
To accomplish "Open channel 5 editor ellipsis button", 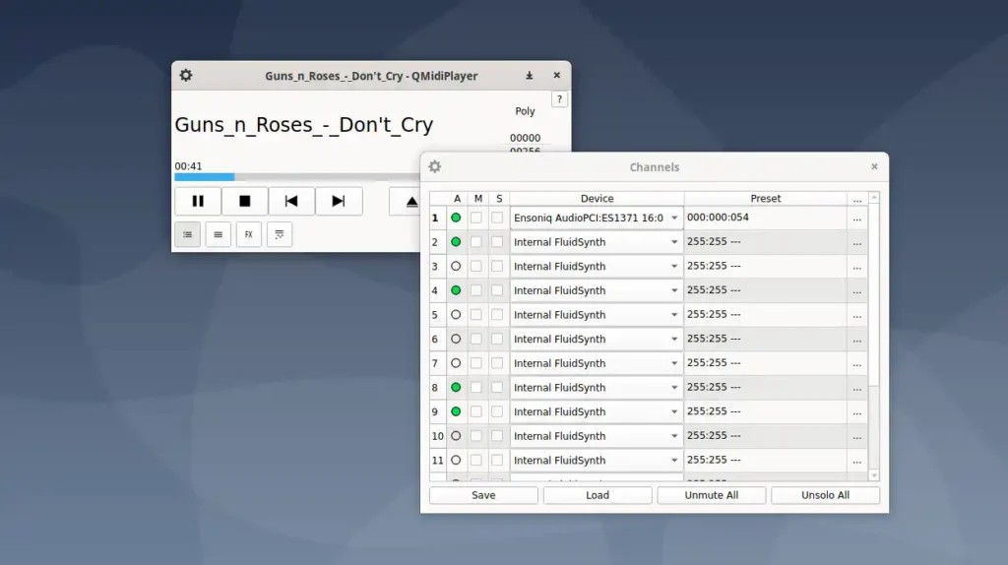I will [857, 315].
